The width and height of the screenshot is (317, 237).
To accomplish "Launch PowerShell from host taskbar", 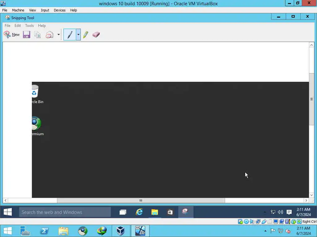I will [44, 231].
